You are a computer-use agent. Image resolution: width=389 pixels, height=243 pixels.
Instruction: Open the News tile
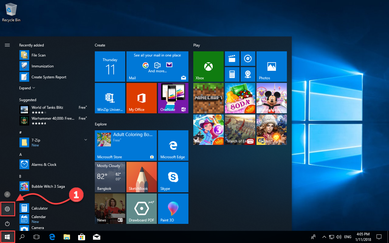pos(110,209)
